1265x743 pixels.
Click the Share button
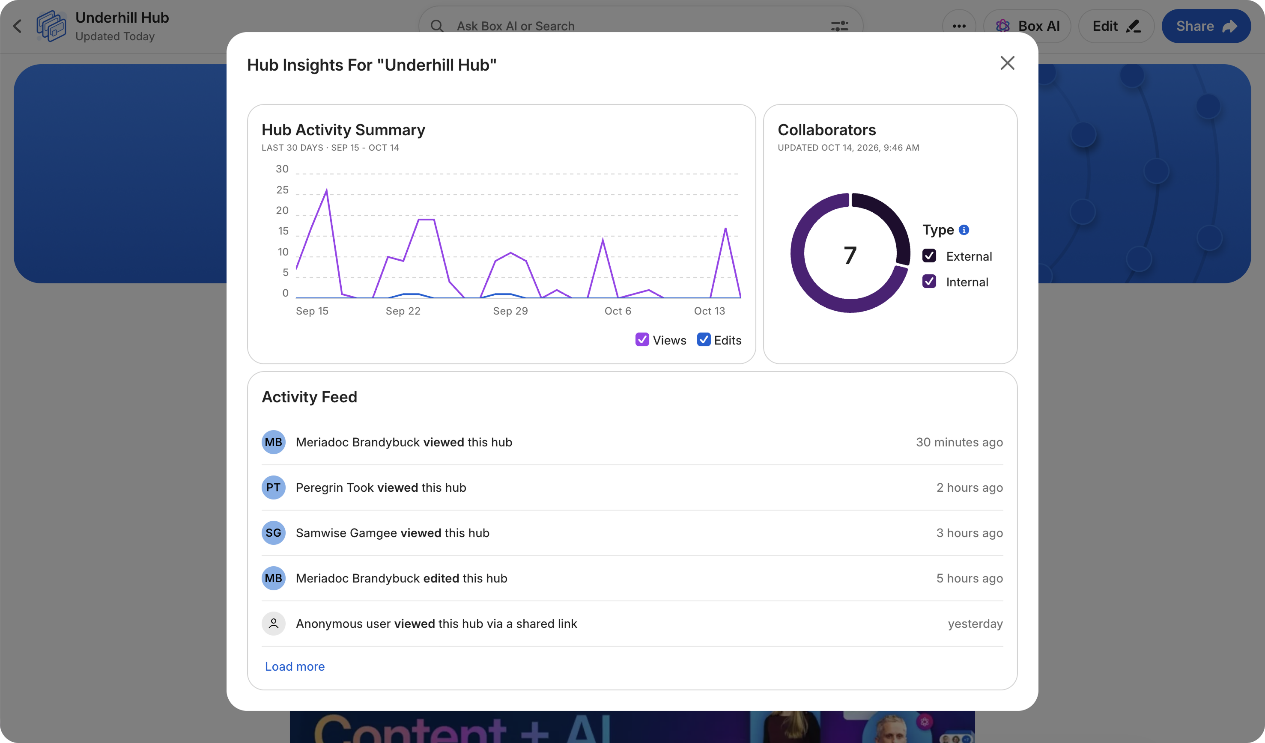click(1206, 26)
